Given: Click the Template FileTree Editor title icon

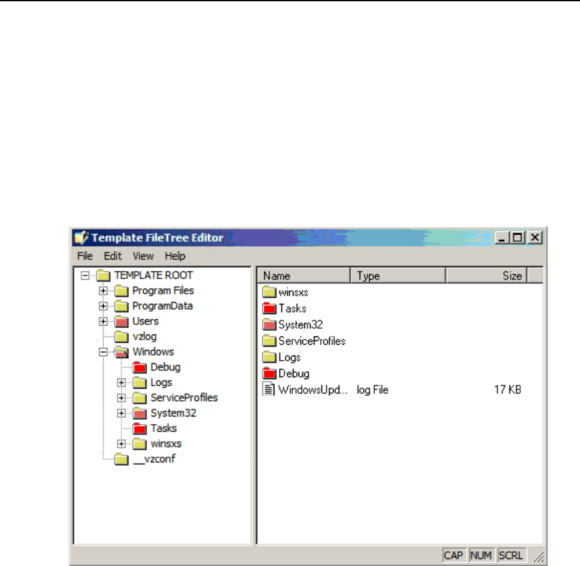Looking at the screenshot, I should [x=81, y=237].
